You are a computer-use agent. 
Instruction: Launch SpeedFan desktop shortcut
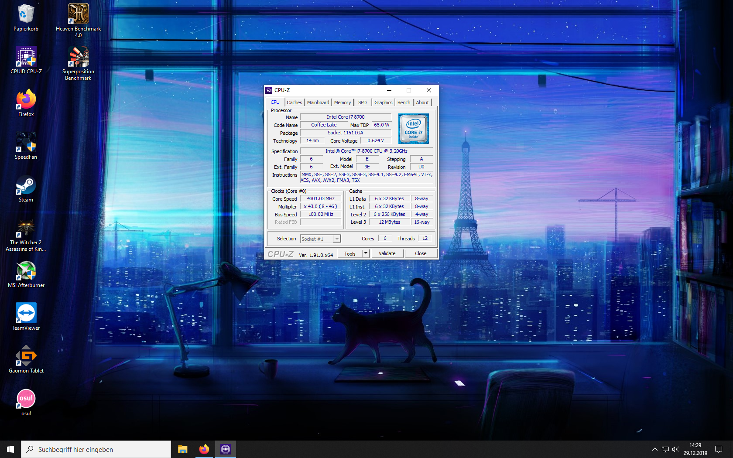26,146
